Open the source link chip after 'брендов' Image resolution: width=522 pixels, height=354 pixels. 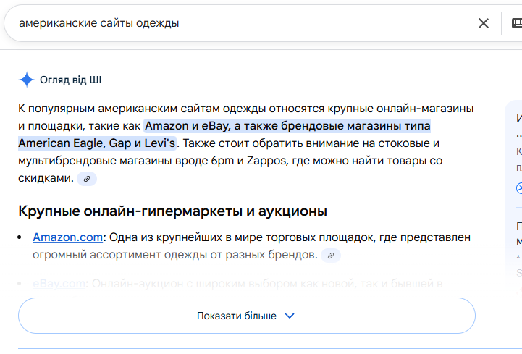pyautogui.click(x=331, y=255)
